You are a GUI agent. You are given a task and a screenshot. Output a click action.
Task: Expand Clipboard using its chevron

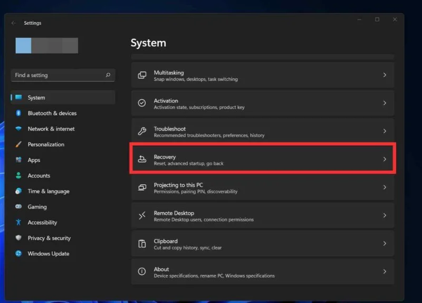tap(385, 243)
